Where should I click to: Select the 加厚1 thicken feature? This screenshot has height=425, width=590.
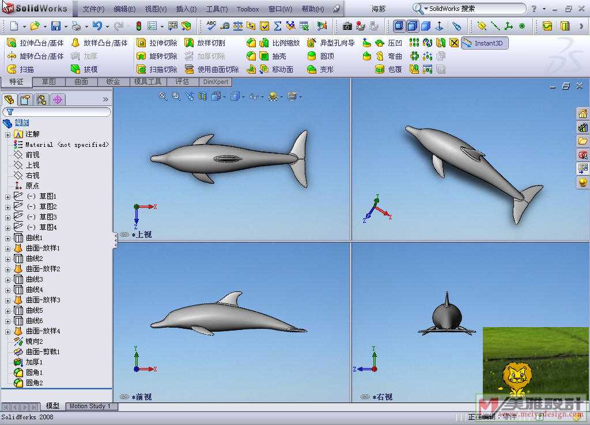point(28,362)
